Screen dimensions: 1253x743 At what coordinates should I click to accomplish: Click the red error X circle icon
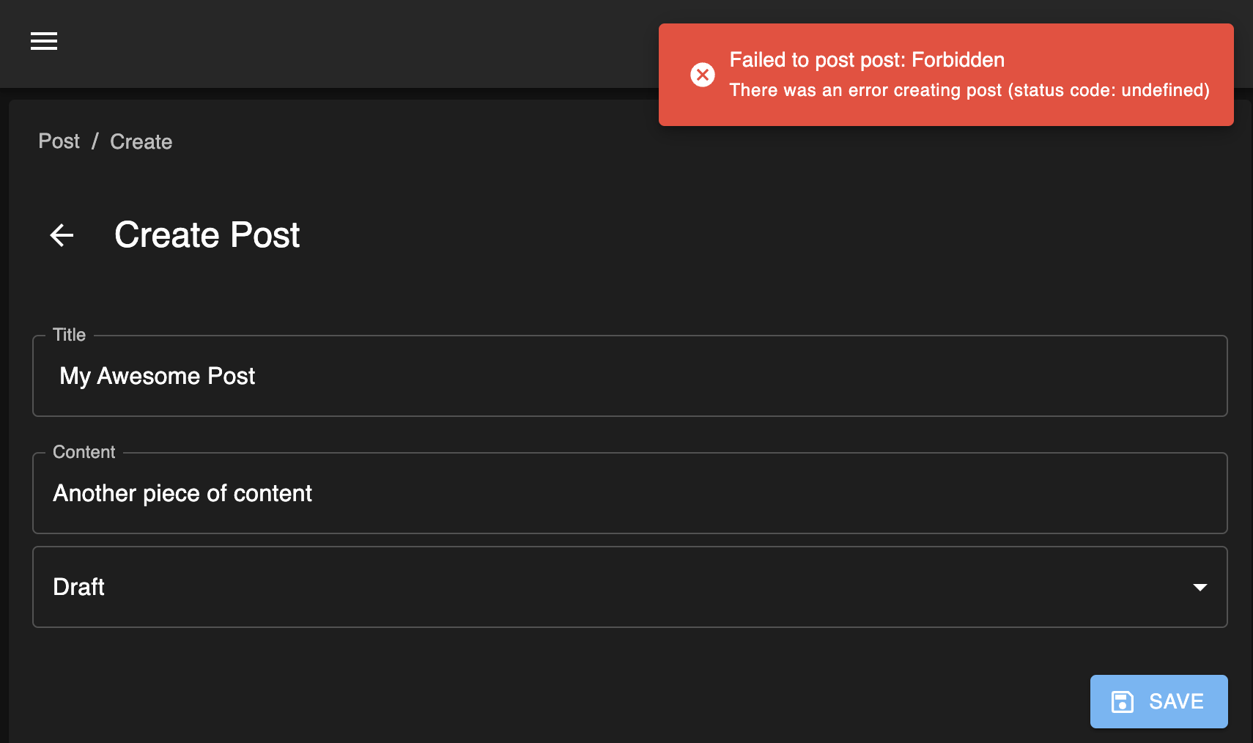tap(703, 75)
